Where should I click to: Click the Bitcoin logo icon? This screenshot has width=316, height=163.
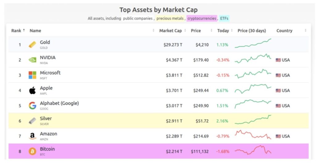tap(32, 151)
